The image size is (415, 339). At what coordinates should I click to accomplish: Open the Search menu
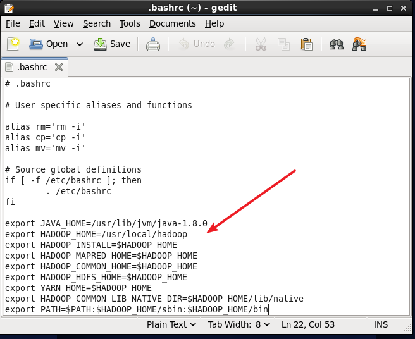click(x=96, y=23)
